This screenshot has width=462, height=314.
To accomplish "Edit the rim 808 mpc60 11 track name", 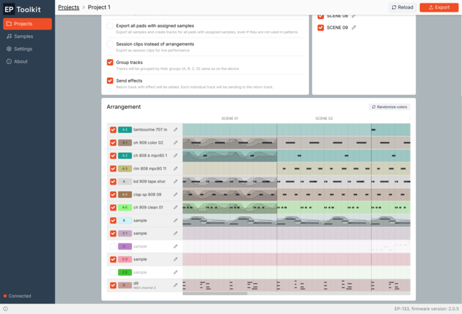I will pyautogui.click(x=176, y=168).
